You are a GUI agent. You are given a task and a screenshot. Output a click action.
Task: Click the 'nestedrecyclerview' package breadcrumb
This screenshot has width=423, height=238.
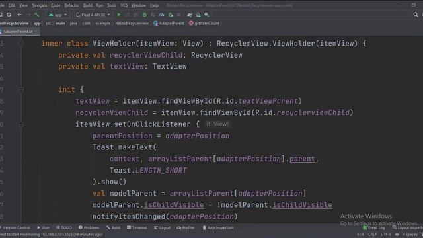click(x=132, y=24)
